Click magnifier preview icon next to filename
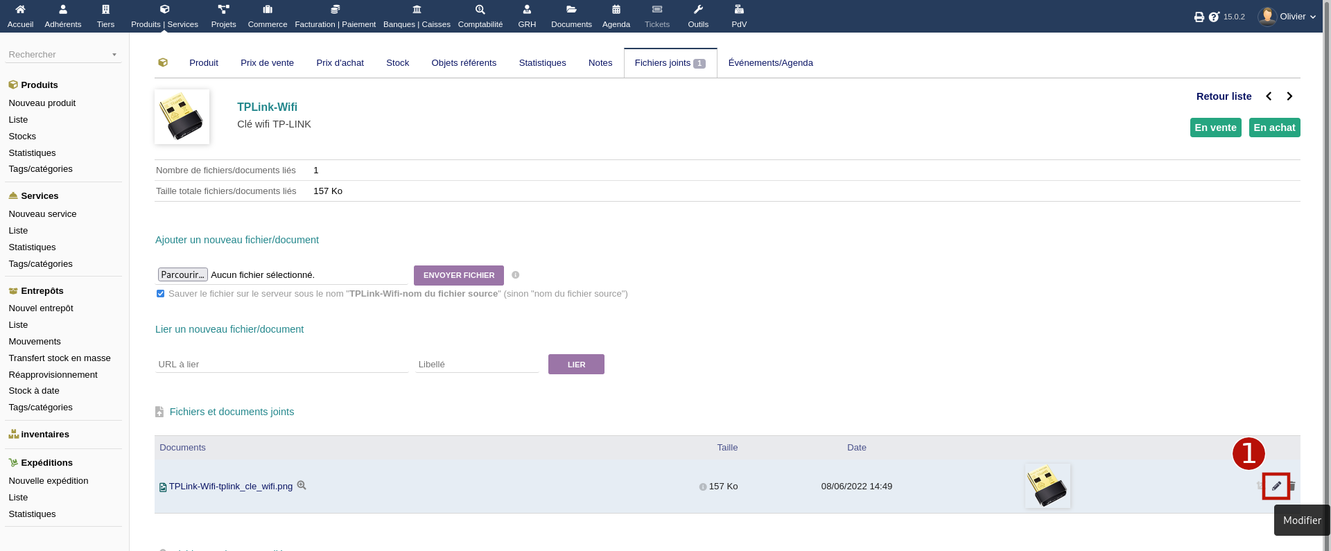This screenshot has height=551, width=1331. (x=302, y=485)
